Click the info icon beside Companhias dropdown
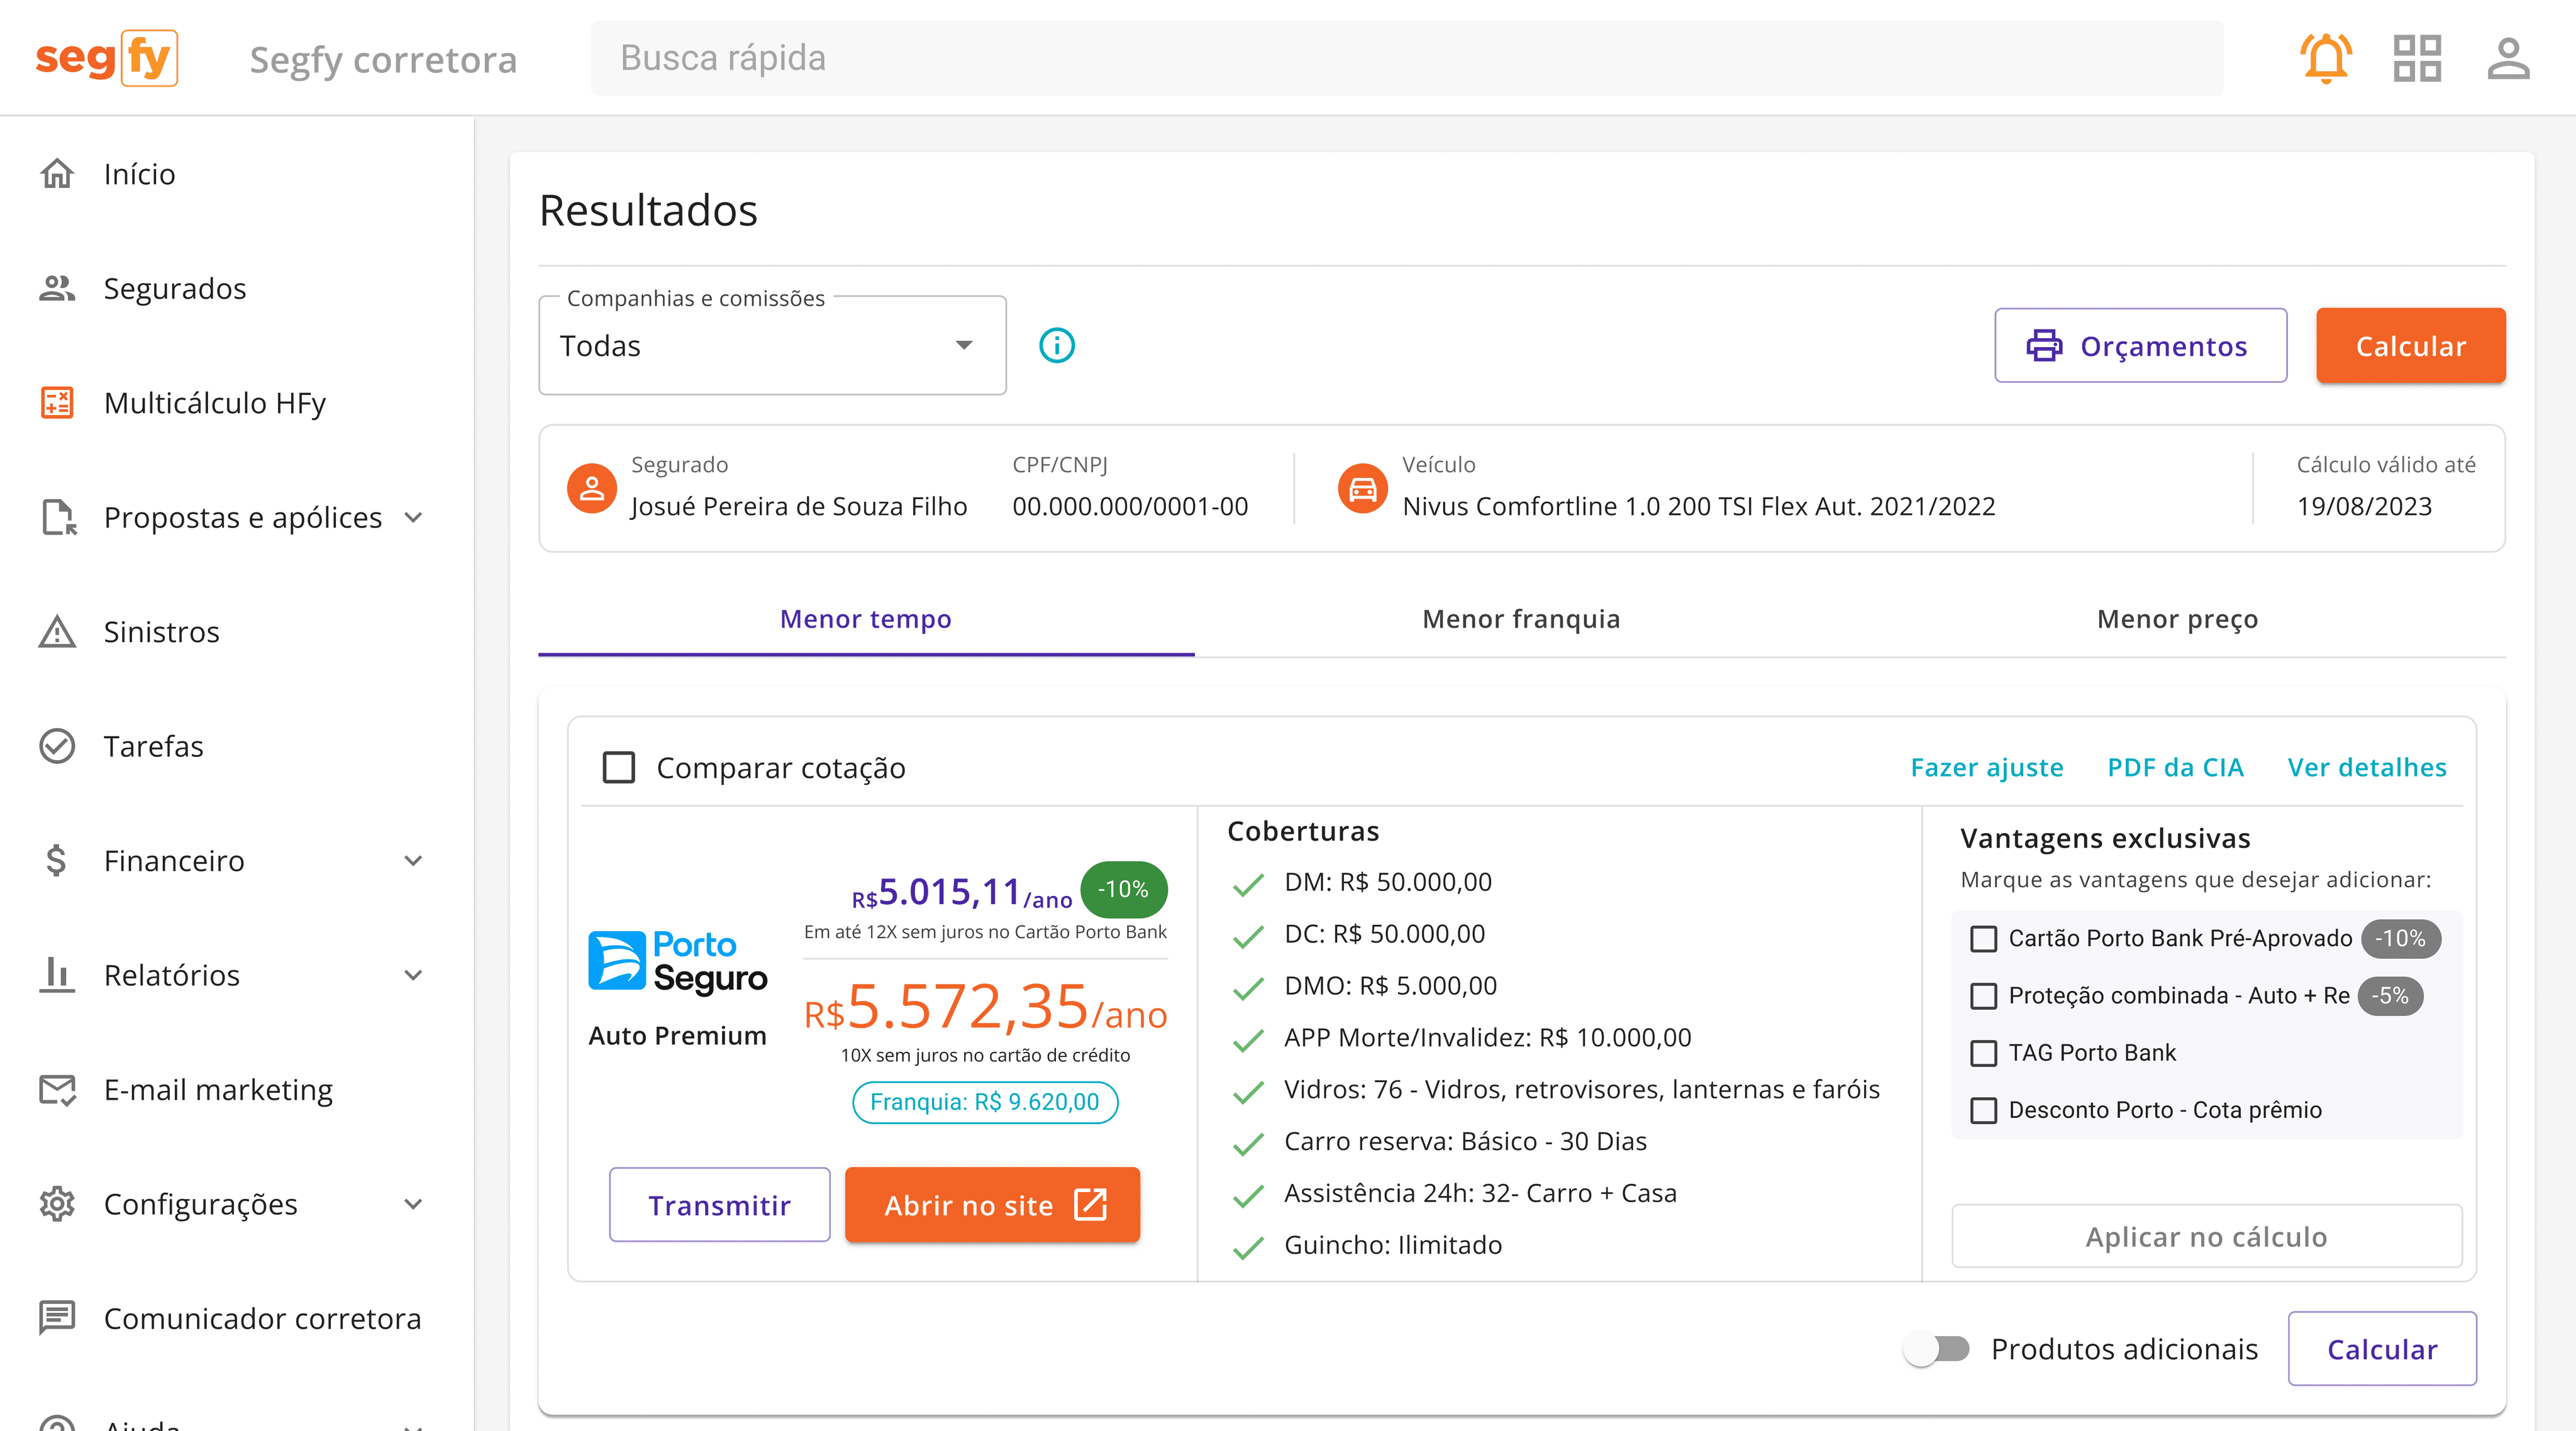 click(1057, 345)
